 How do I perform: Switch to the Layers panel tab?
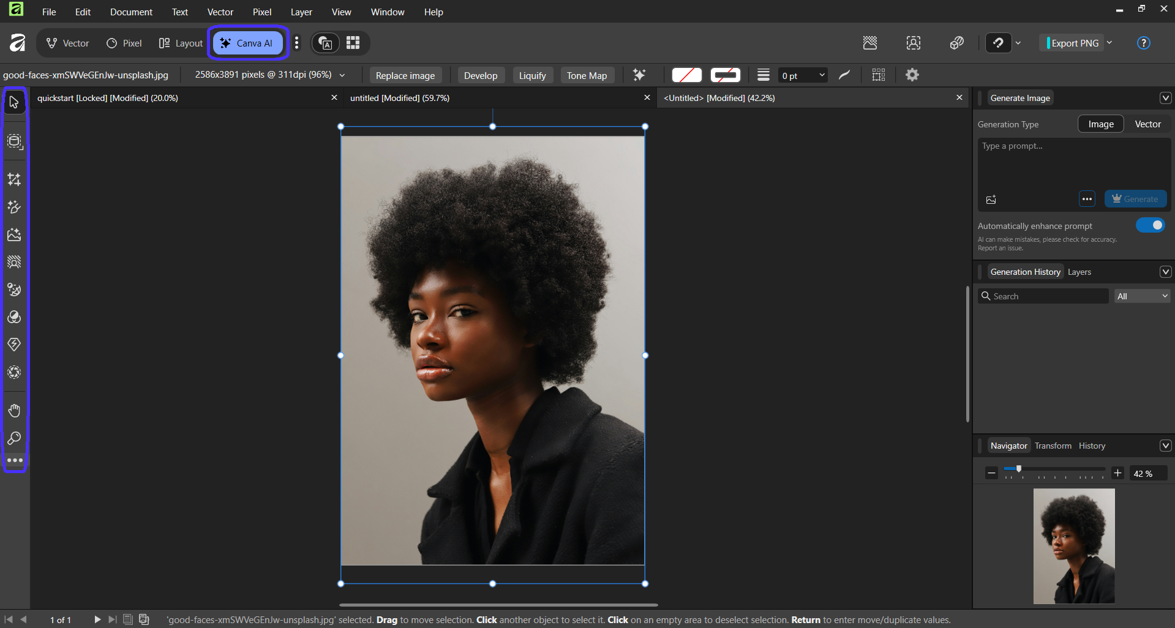pos(1079,272)
